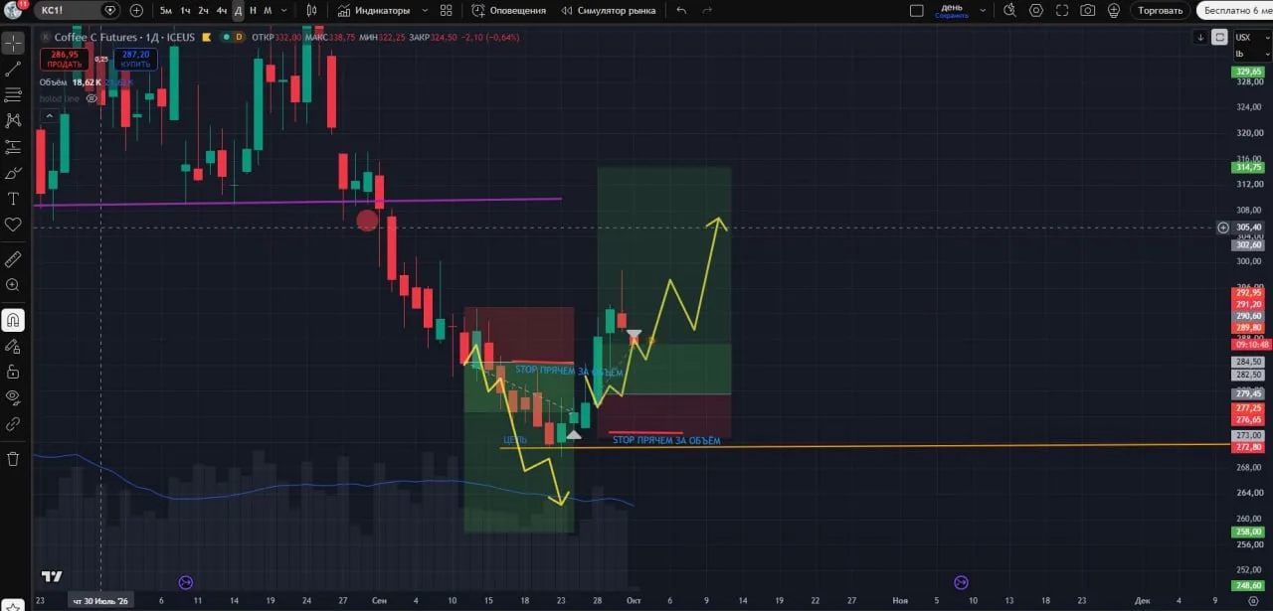The image size is (1273, 611).
Task: Click the Бесплатно promo button
Action: [x=1235, y=10]
